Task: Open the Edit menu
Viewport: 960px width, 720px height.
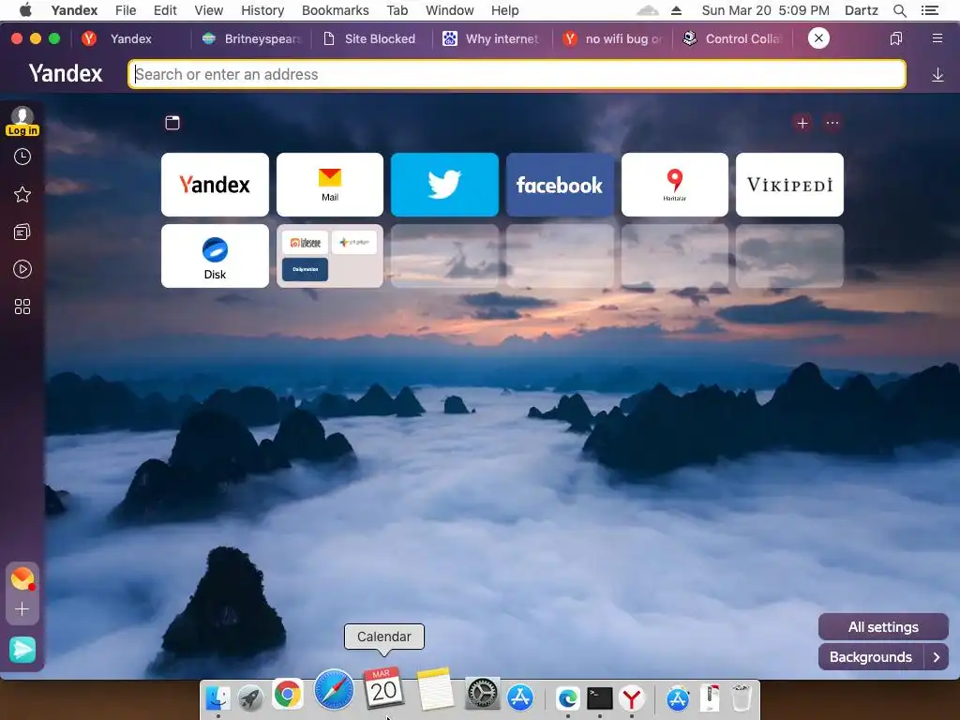Action: 165,10
